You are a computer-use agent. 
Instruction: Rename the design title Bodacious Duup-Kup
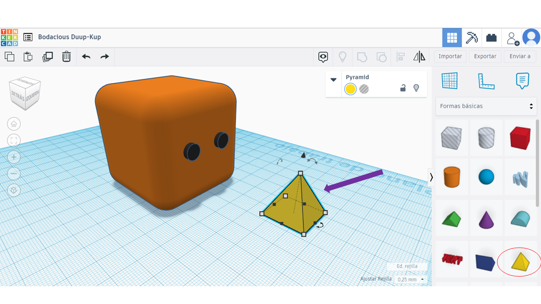[70, 37]
